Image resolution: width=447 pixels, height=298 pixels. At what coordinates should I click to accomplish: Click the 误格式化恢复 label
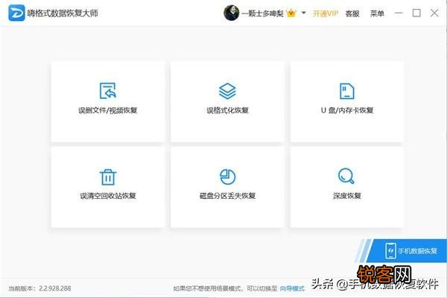pos(227,110)
